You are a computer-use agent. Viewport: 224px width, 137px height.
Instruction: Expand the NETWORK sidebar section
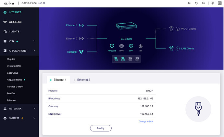click(34, 109)
